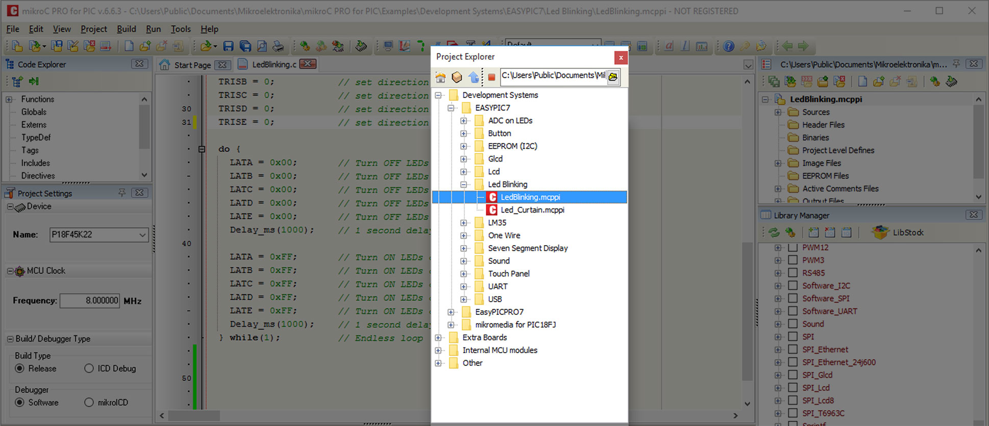Click the Save All toolbar icon
Screen dimensions: 989x426
245,46
